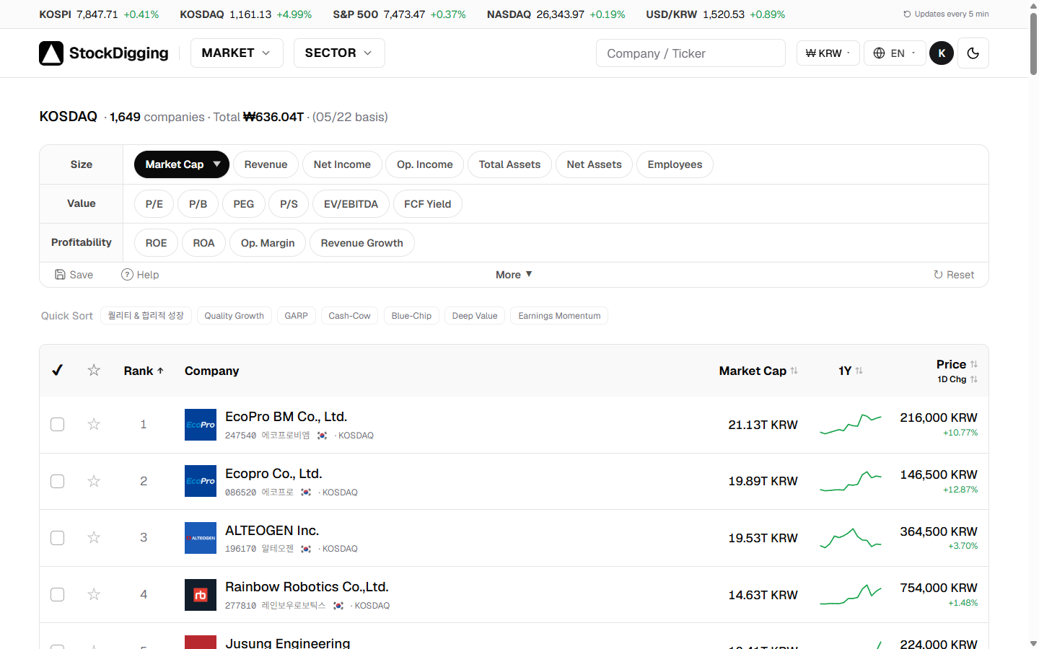Select Blue-Chip quick sort
The height and width of the screenshot is (649, 1039).
tap(411, 316)
